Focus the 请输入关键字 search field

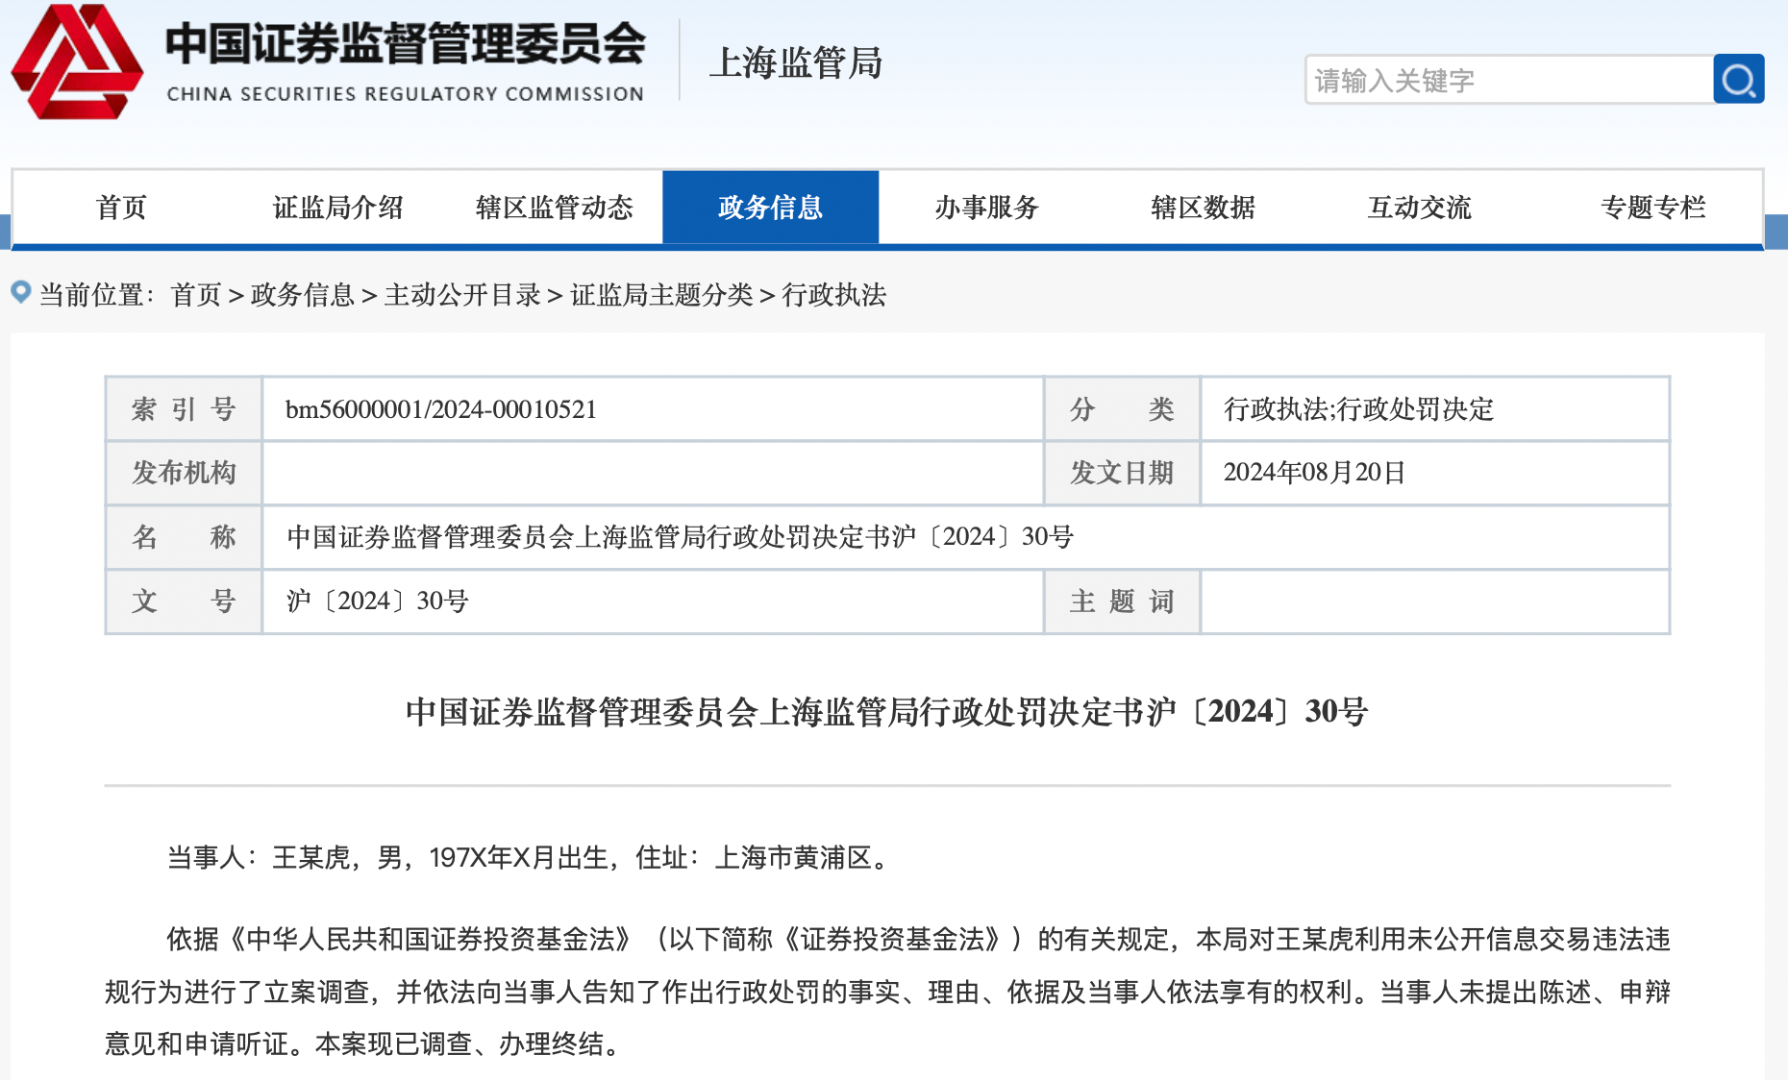[x=1509, y=79]
